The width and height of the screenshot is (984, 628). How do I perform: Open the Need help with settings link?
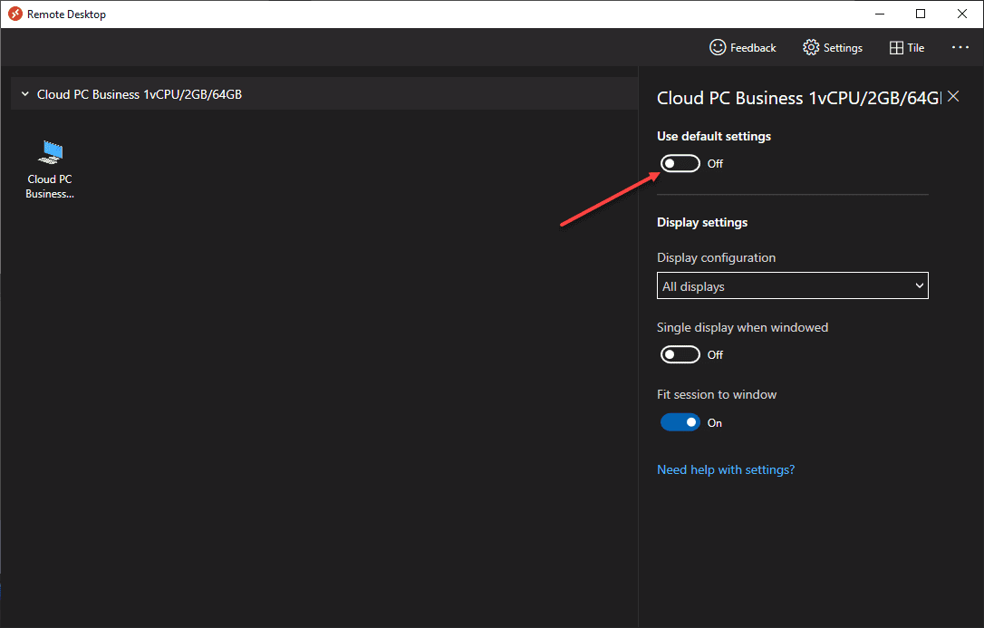(x=726, y=469)
